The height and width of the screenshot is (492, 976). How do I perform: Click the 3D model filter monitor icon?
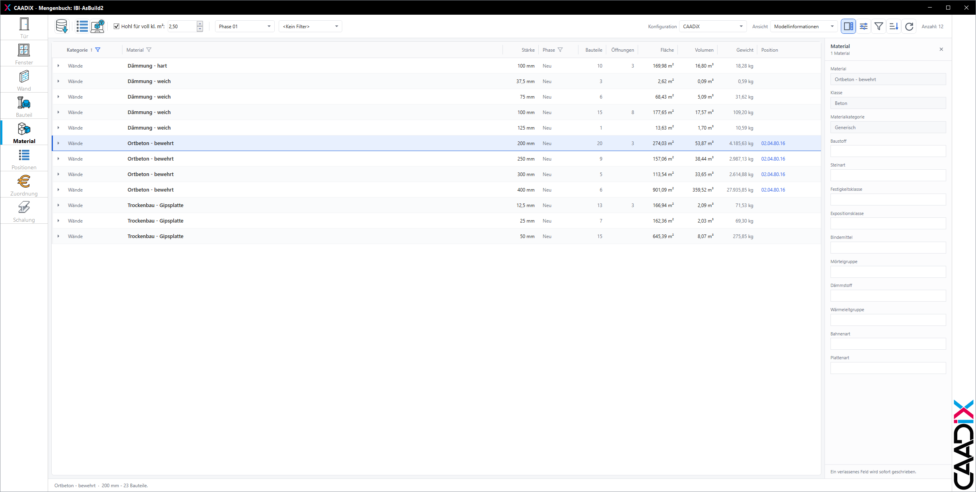[x=97, y=26]
